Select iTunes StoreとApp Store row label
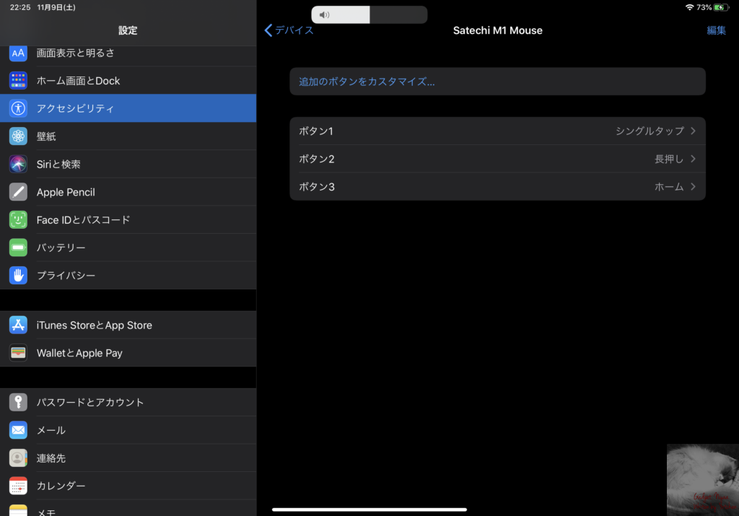This screenshot has height=516, width=739. click(95, 325)
